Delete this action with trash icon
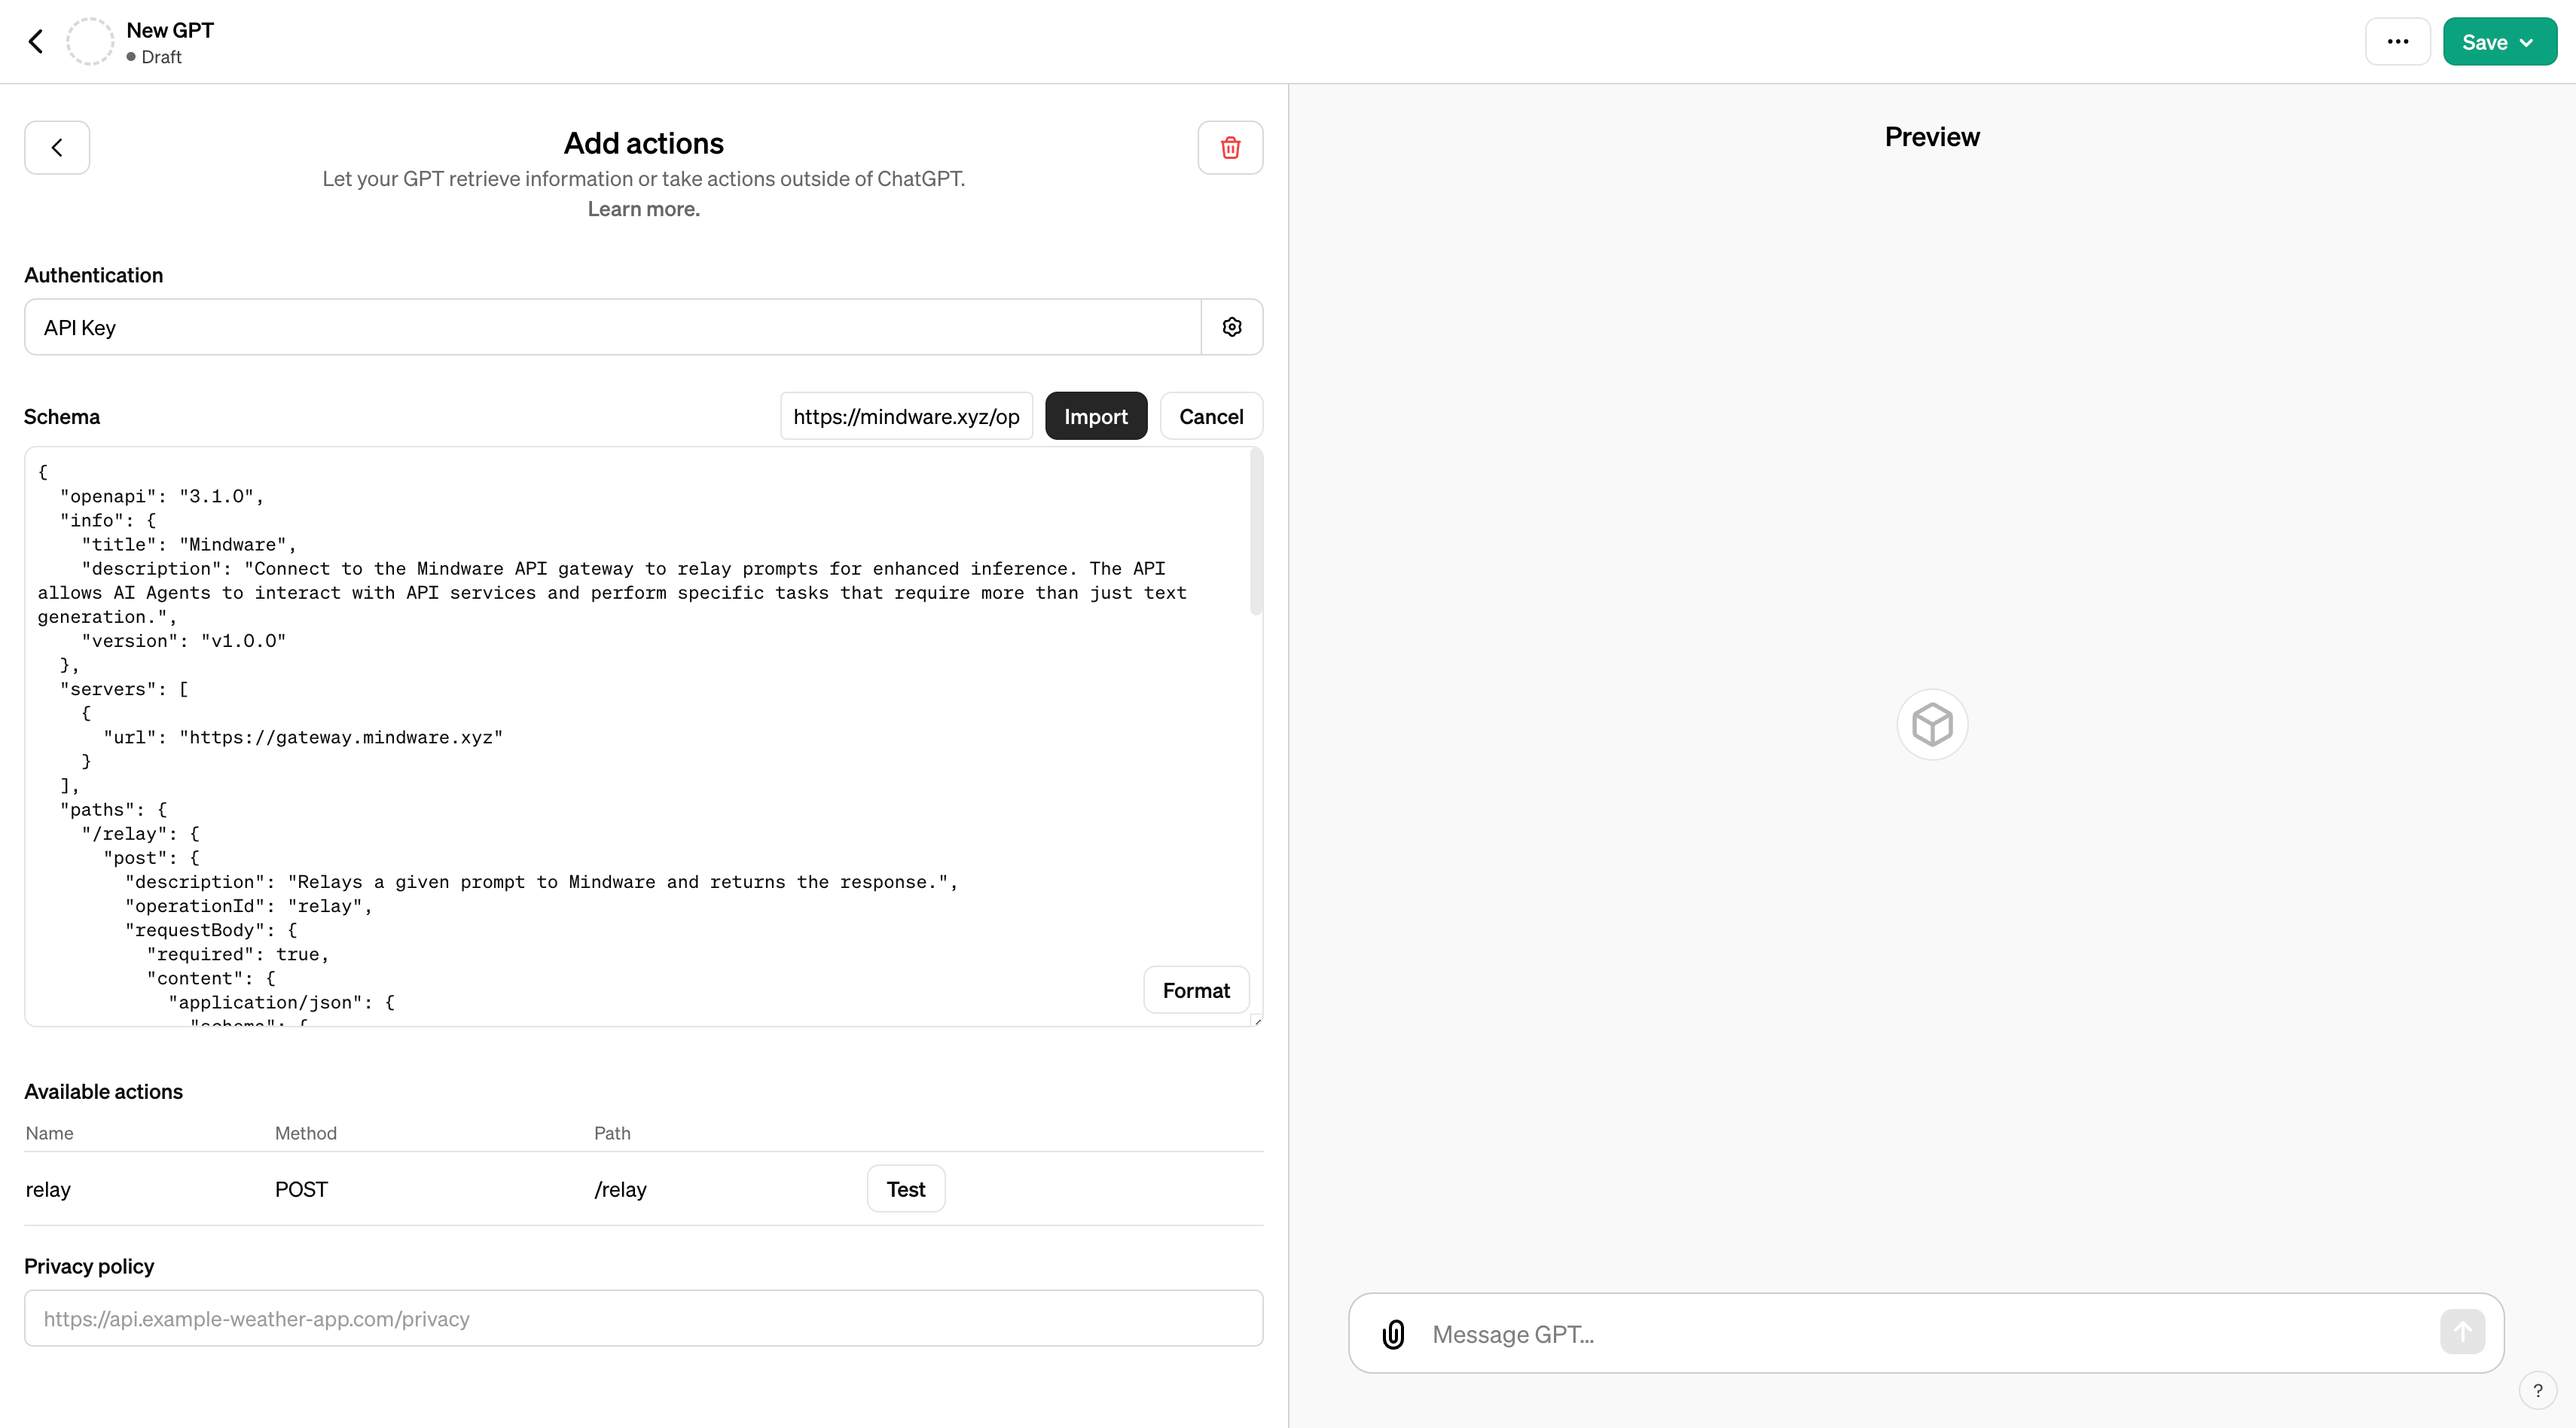2576x1428 pixels. [1230, 148]
